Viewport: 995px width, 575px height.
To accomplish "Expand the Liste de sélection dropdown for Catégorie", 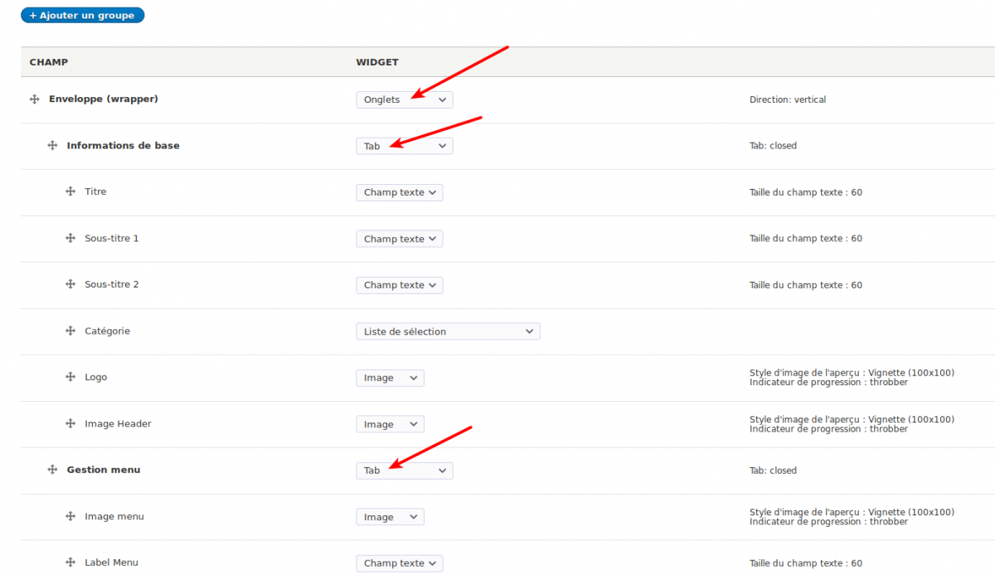I will pyautogui.click(x=448, y=332).
